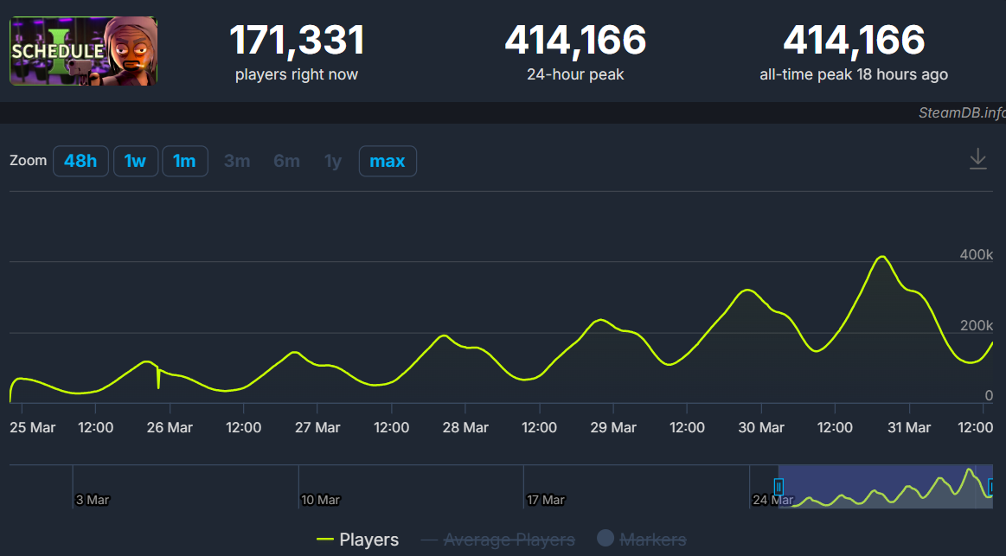The height and width of the screenshot is (556, 1006).
Task: Click the 171,331 players right now figure
Action: click(x=297, y=41)
